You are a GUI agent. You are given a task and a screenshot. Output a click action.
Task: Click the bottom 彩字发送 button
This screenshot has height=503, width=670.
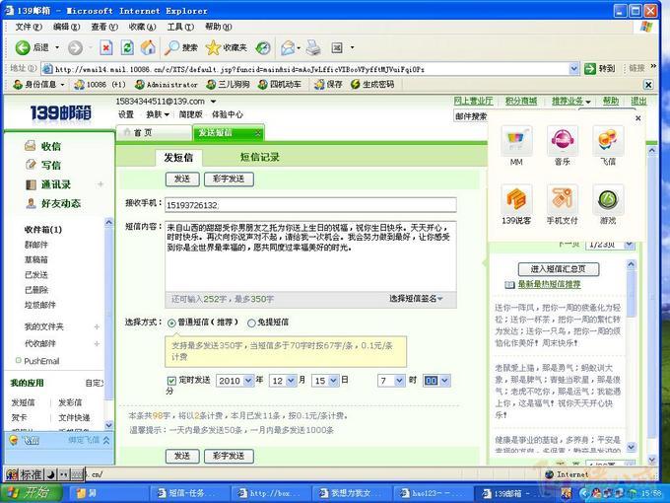[x=229, y=456]
